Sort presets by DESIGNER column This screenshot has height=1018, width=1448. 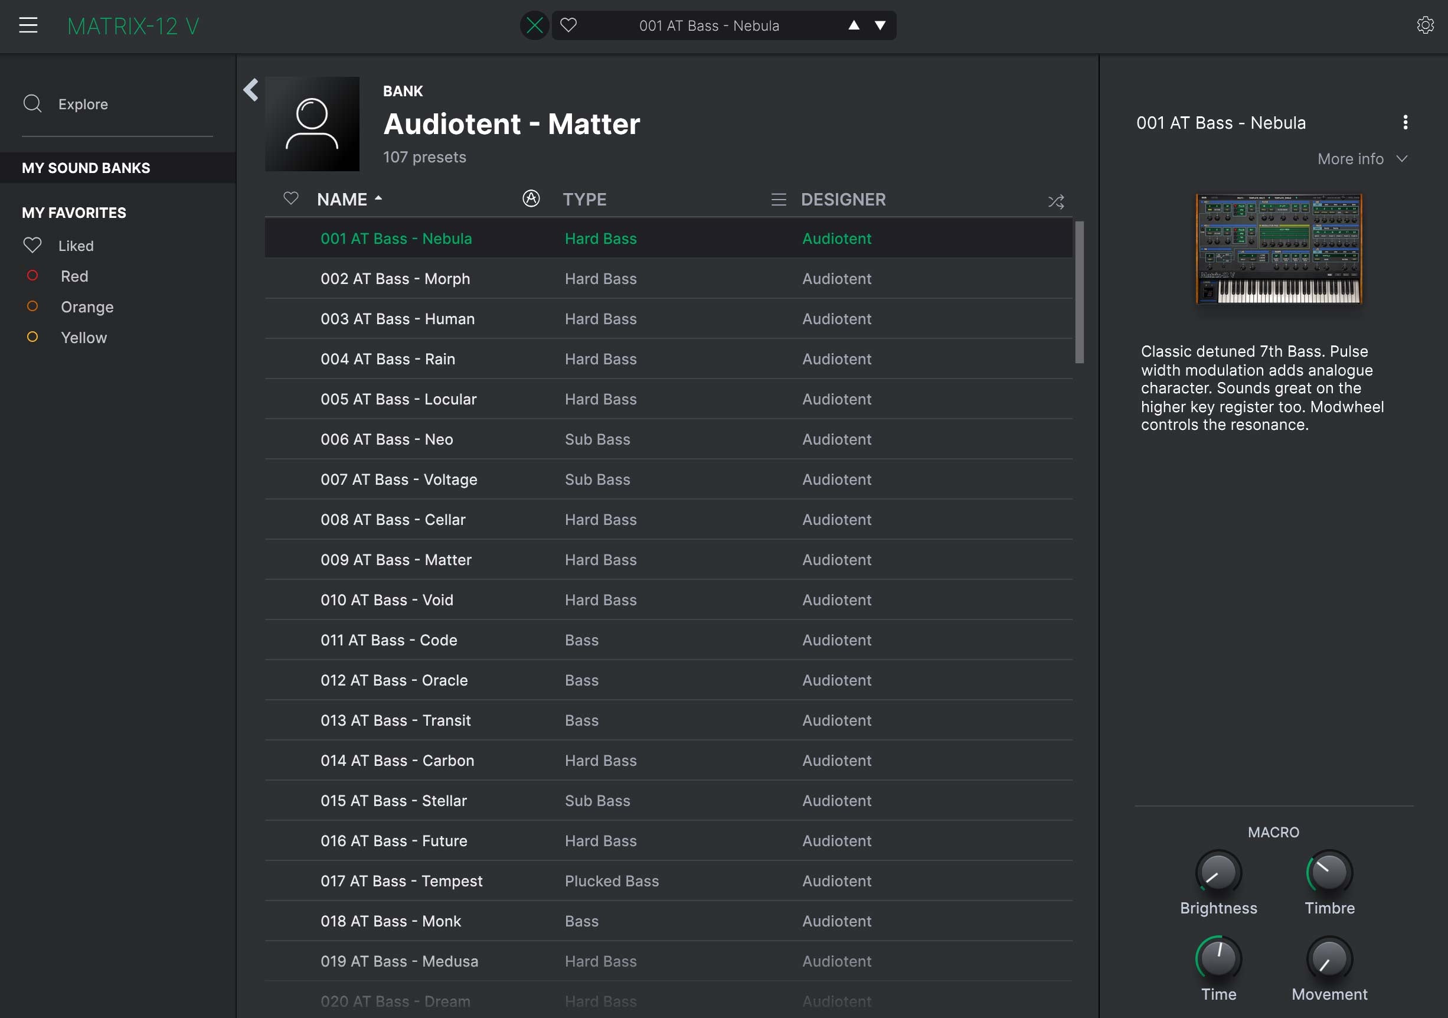tap(843, 200)
